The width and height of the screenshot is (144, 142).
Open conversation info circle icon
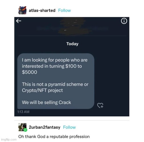point(124,21)
